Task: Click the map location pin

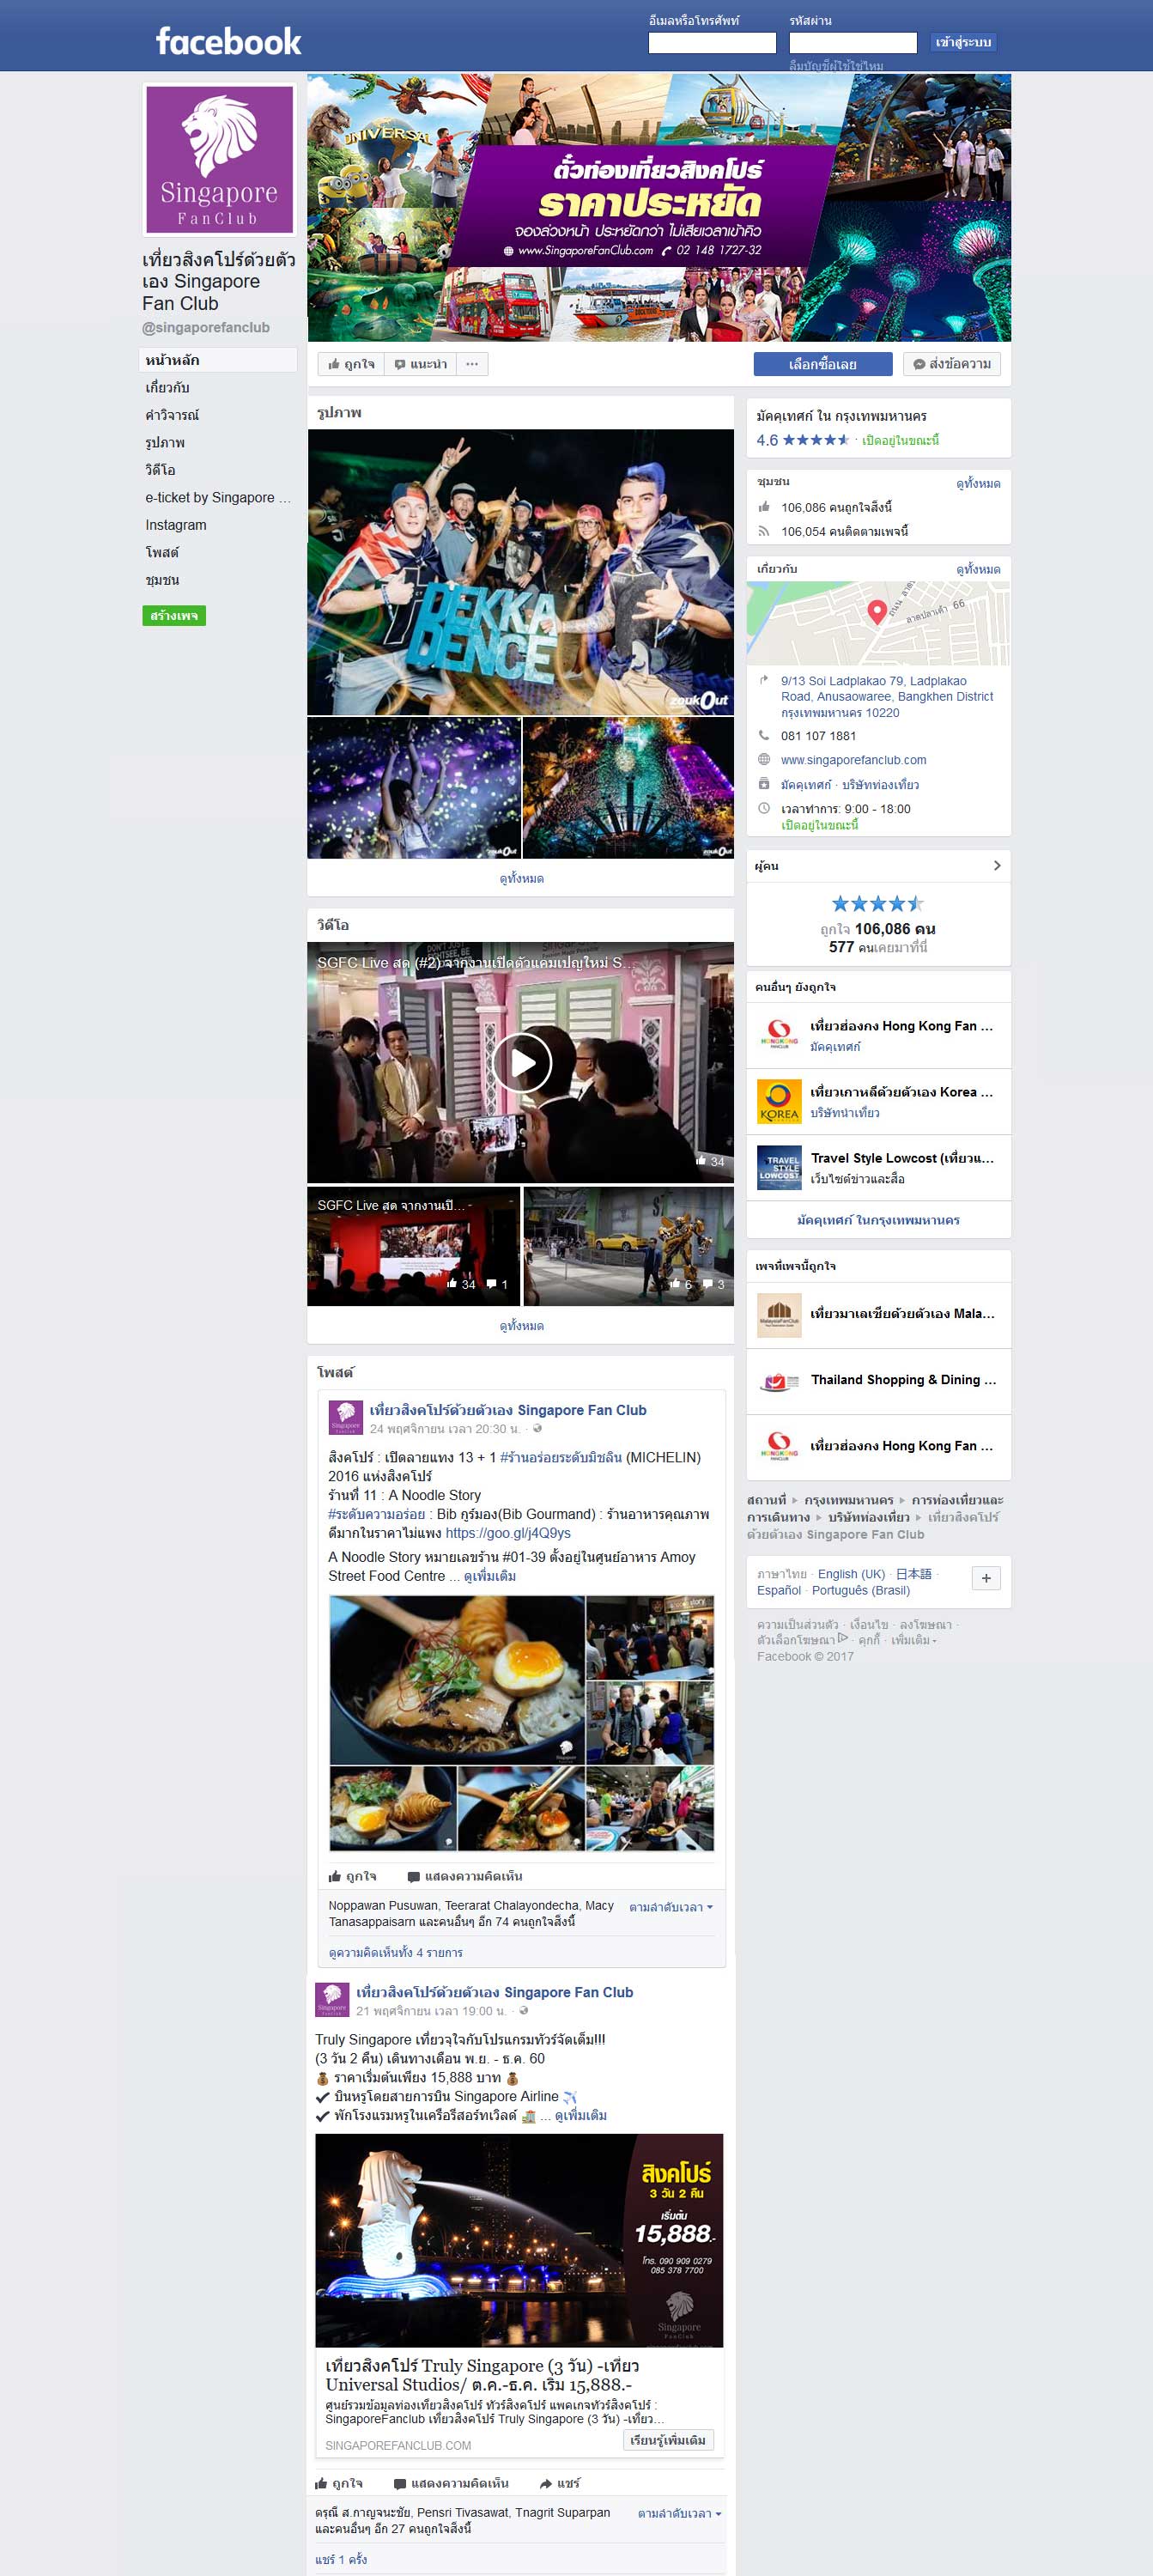Action: click(877, 611)
